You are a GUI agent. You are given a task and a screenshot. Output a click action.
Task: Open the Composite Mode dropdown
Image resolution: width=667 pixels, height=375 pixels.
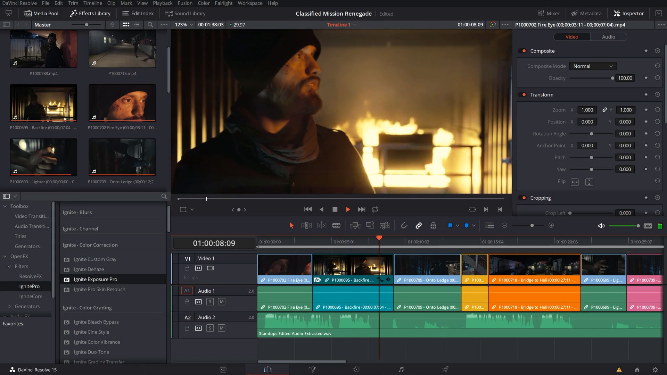tap(593, 66)
